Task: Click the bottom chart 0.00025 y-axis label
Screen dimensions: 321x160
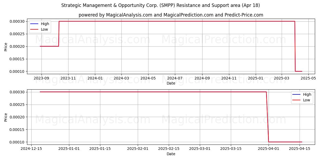Action: (17, 105)
